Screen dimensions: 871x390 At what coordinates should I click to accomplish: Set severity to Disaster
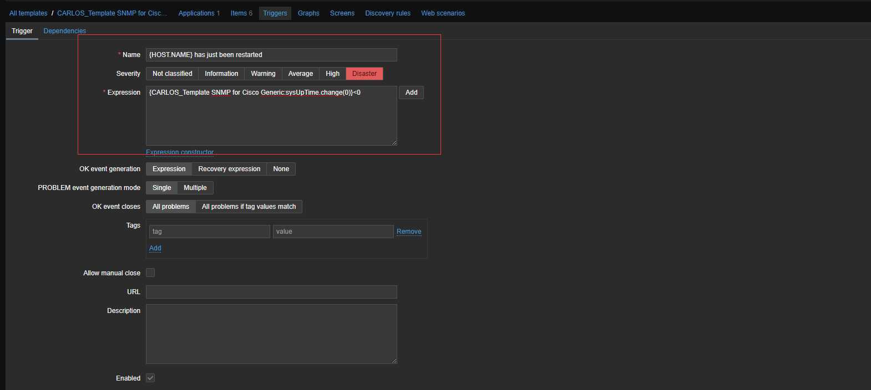364,74
